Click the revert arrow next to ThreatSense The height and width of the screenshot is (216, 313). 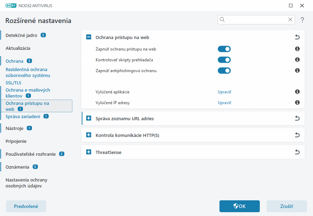297,152
